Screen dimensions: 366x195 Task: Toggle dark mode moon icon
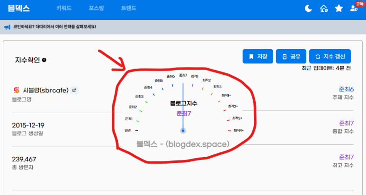(308, 9)
